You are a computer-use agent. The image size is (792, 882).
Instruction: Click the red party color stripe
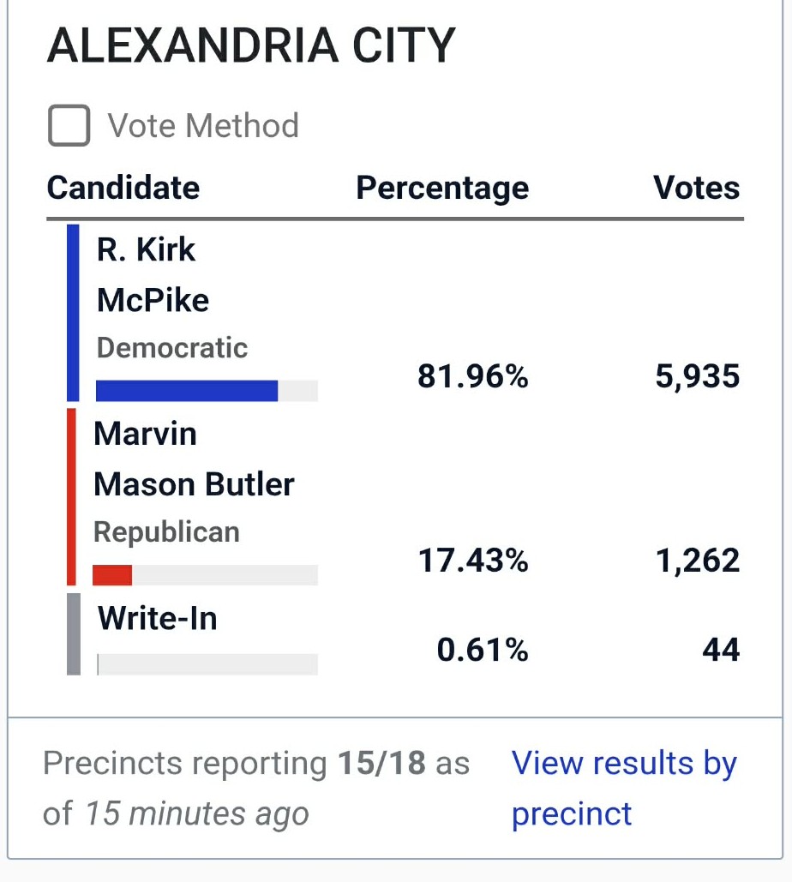tap(71, 497)
